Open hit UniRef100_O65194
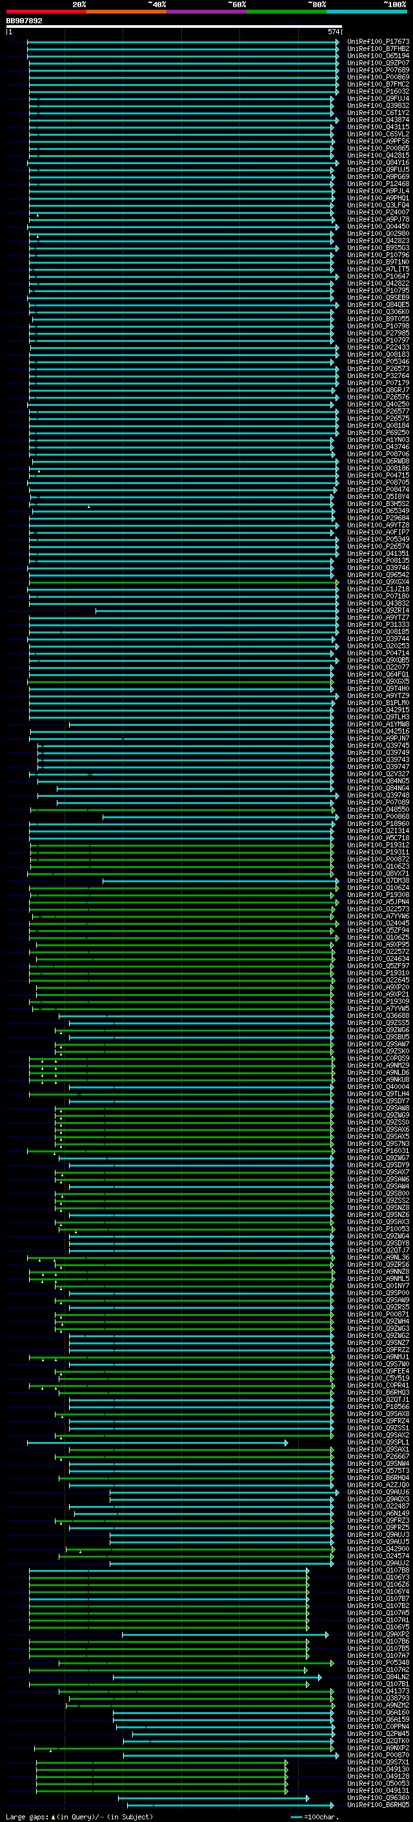This screenshot has width=413, height=1822. tap(378, 56)
